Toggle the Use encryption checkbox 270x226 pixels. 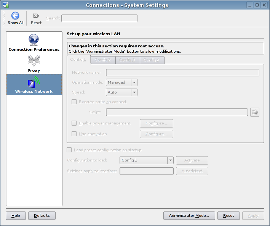pyautogui.click(x=74, y=134)
